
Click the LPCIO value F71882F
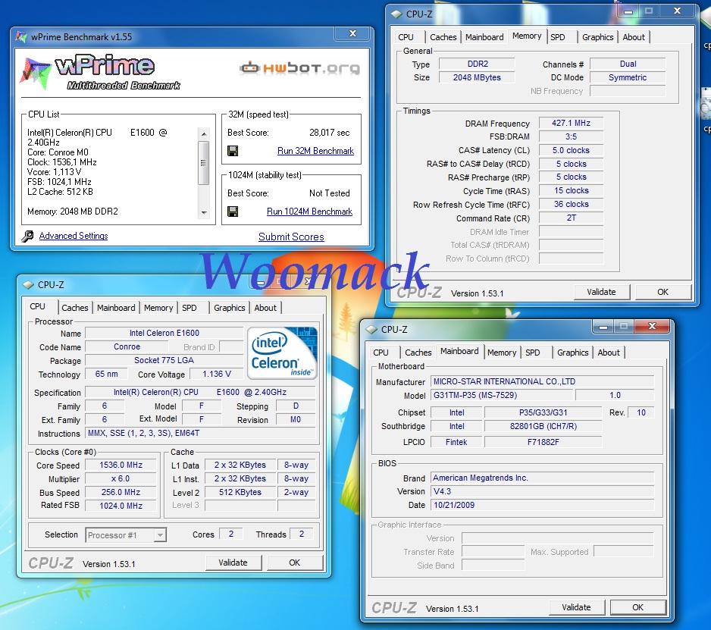(x=543, y=442)
